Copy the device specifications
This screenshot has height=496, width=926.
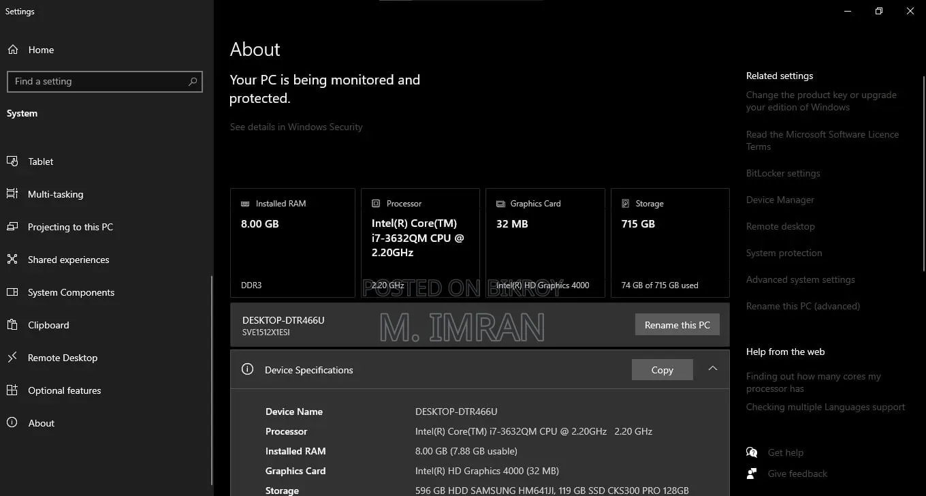[x=662, y=370]
